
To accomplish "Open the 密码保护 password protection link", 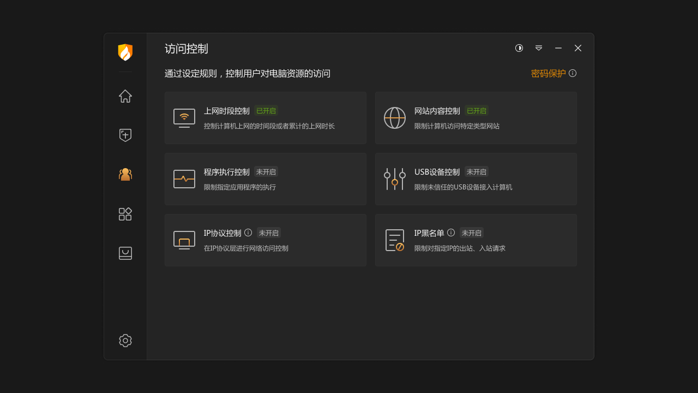I will coord(549,73).
